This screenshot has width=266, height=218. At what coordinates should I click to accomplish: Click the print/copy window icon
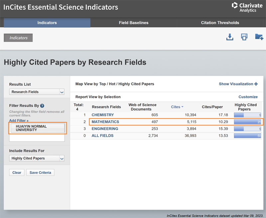coord(244,37)
